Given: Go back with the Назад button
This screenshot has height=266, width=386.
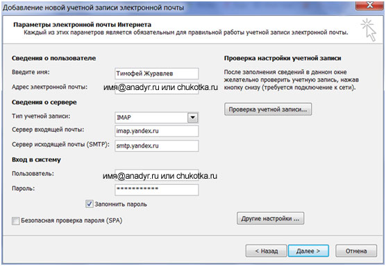Looking at the screenshot, I should (x=266, y=251).
